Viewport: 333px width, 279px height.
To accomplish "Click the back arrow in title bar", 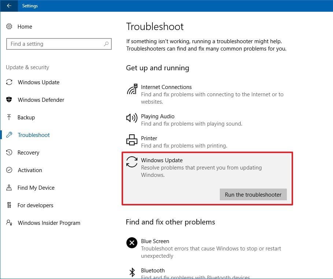I will (x=9, y=6).
